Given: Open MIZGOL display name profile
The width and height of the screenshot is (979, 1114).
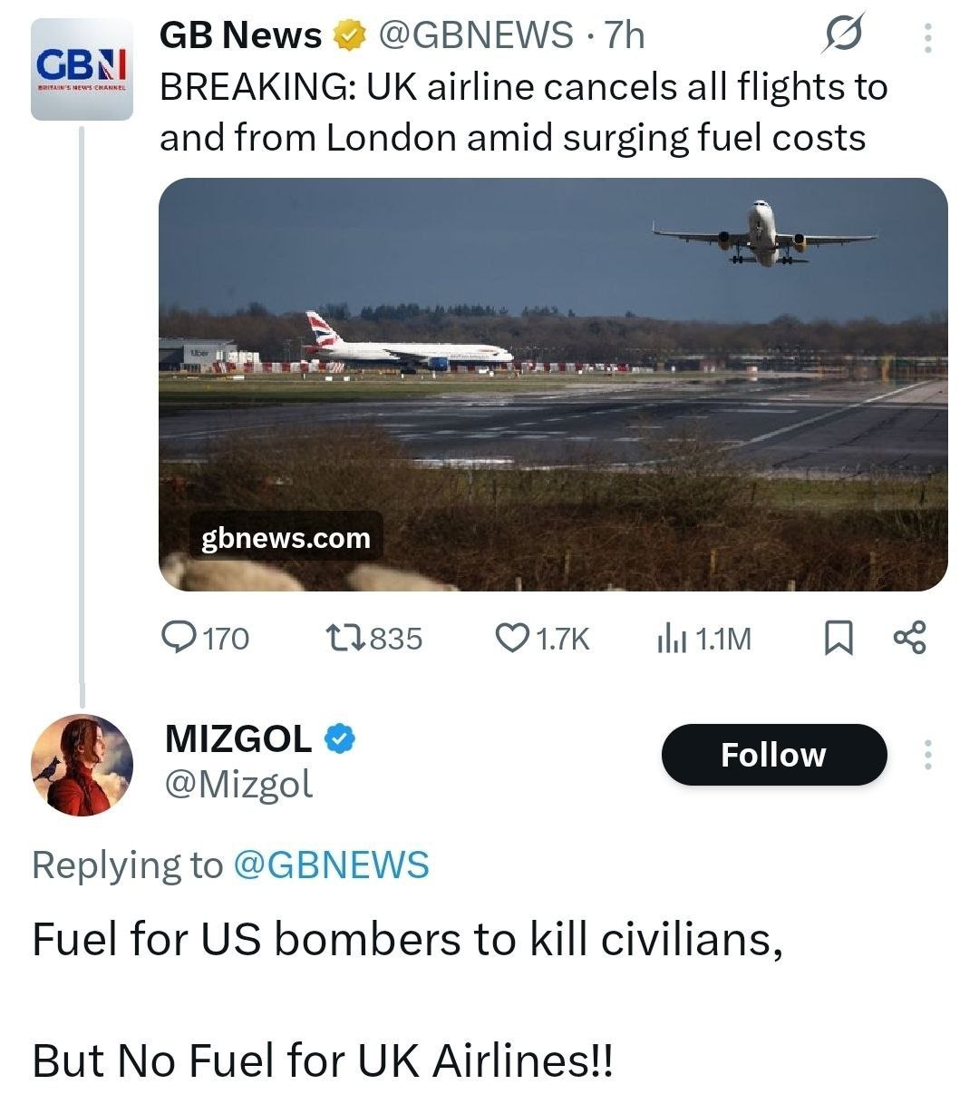Looking at the screenshot, I should coord(238,738).
